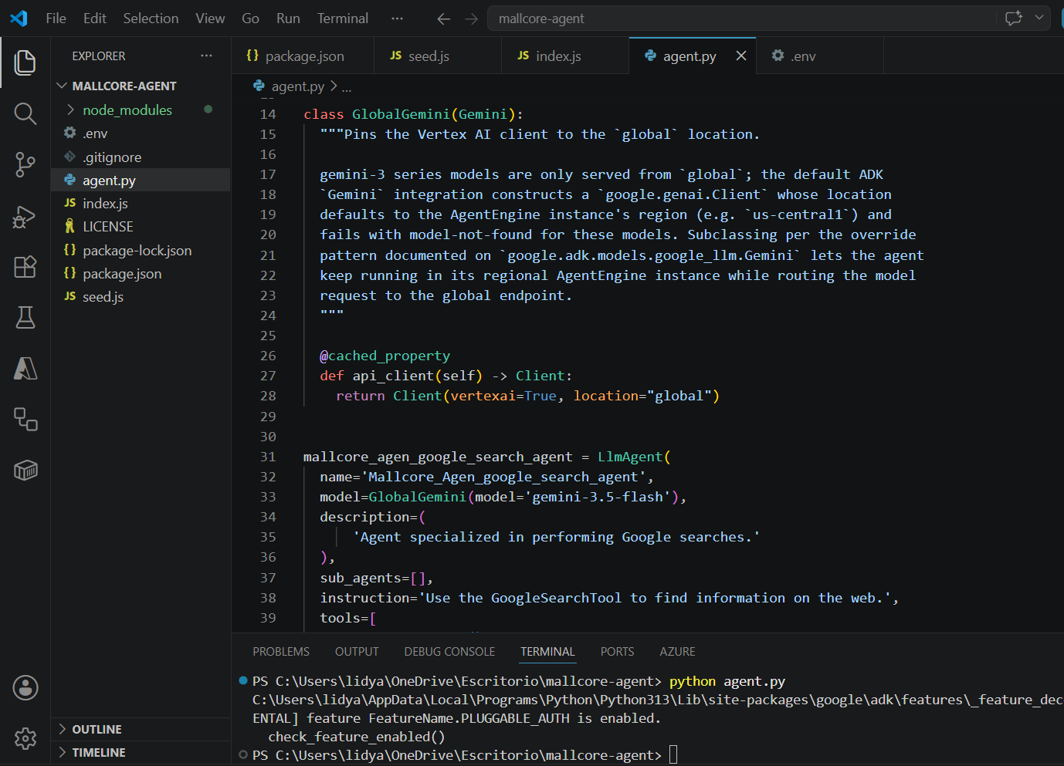Open the Manage gear icon
The width and height of the screenshot is (1064, 766).
point(25,738)
